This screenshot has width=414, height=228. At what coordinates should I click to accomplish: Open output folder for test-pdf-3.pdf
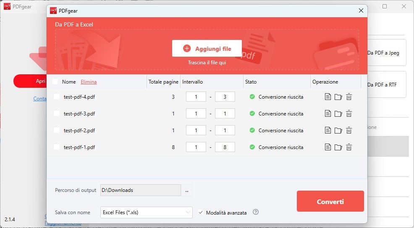pyautogui.click(x=338, y=114)
